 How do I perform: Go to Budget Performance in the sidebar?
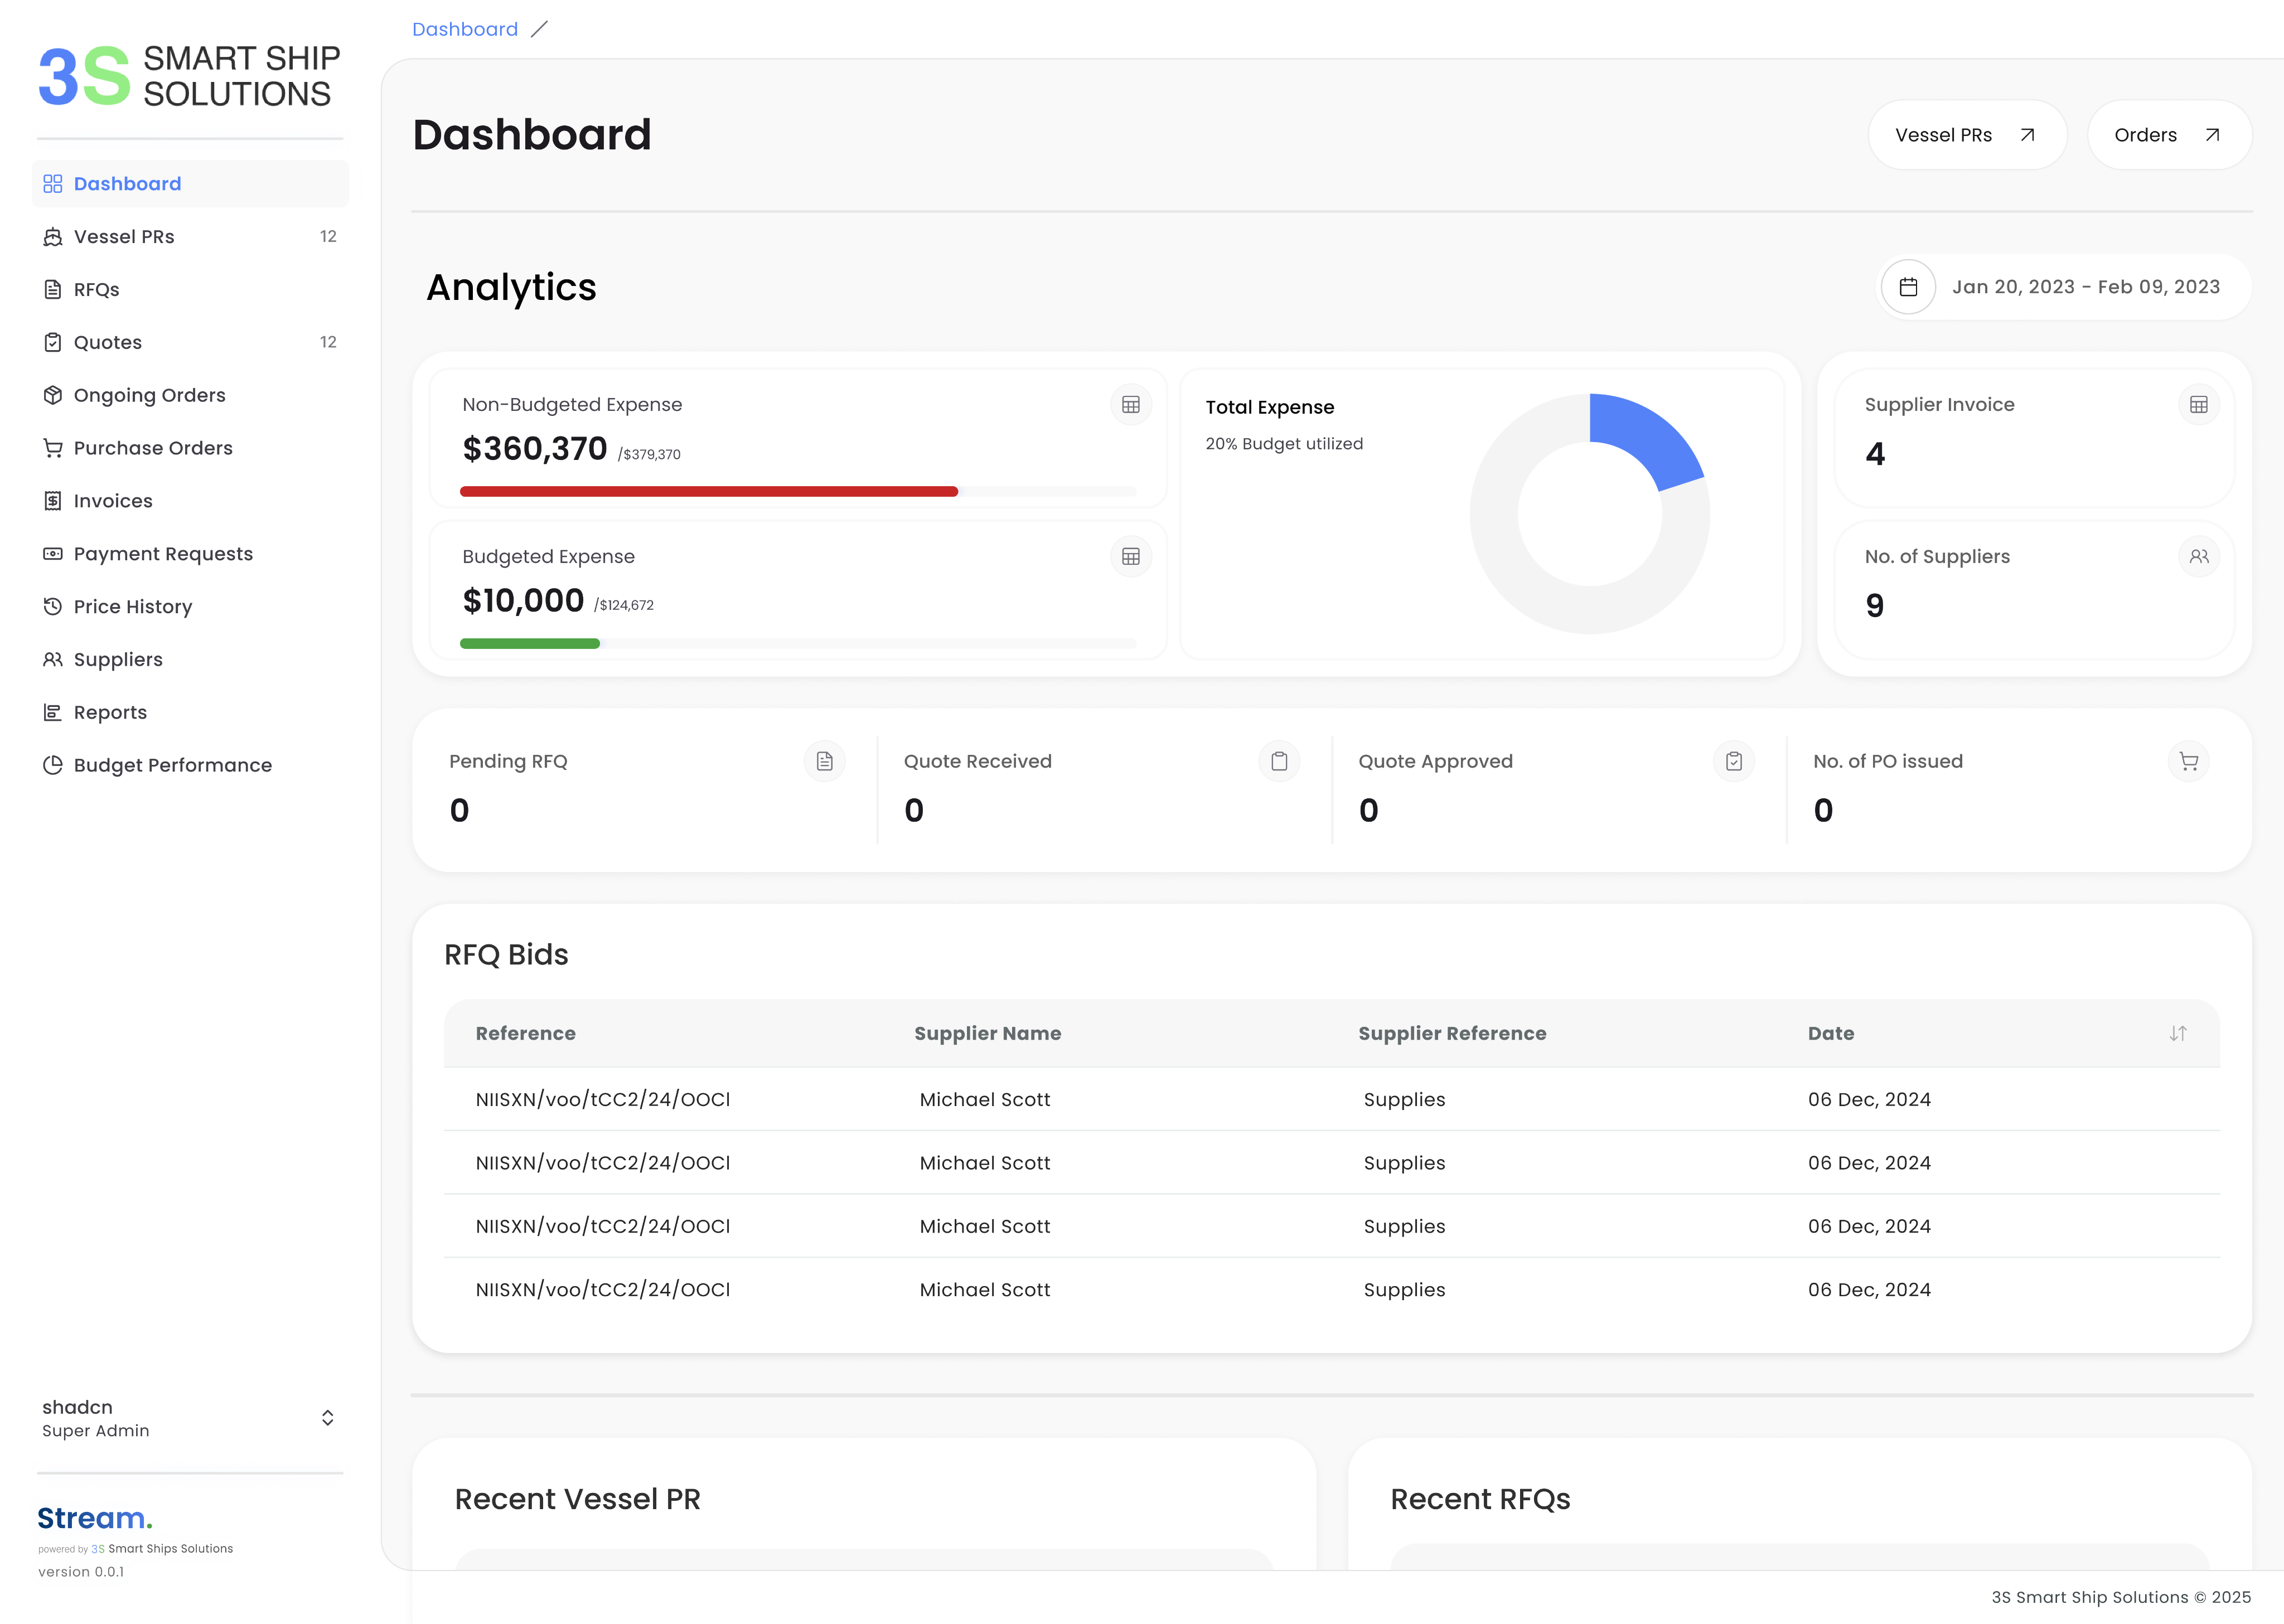(172, 765)
